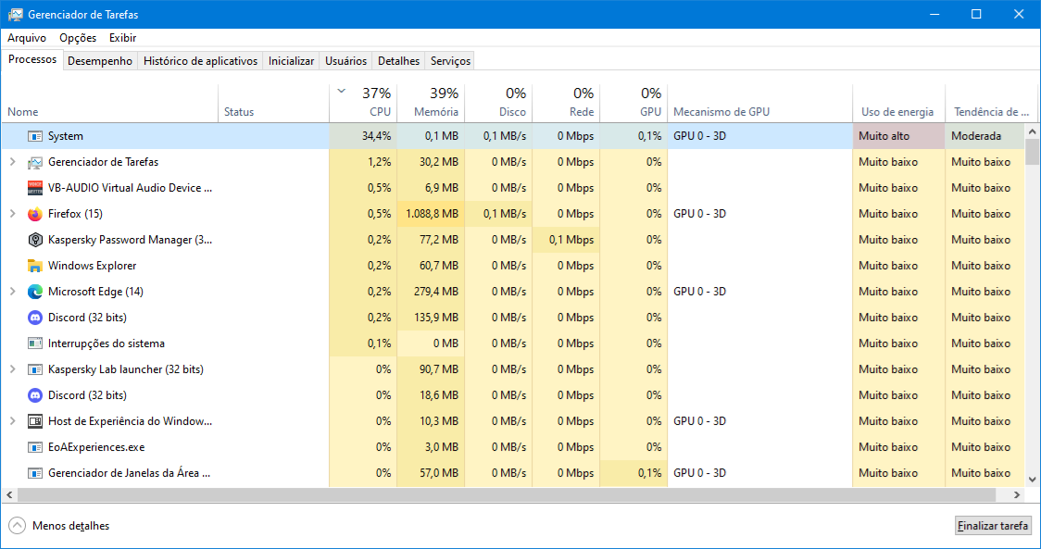The height and width of the screenshot is (549, 1041).
Task: Click the Host de Experiência do Windows icon
Action: point(35,421)
